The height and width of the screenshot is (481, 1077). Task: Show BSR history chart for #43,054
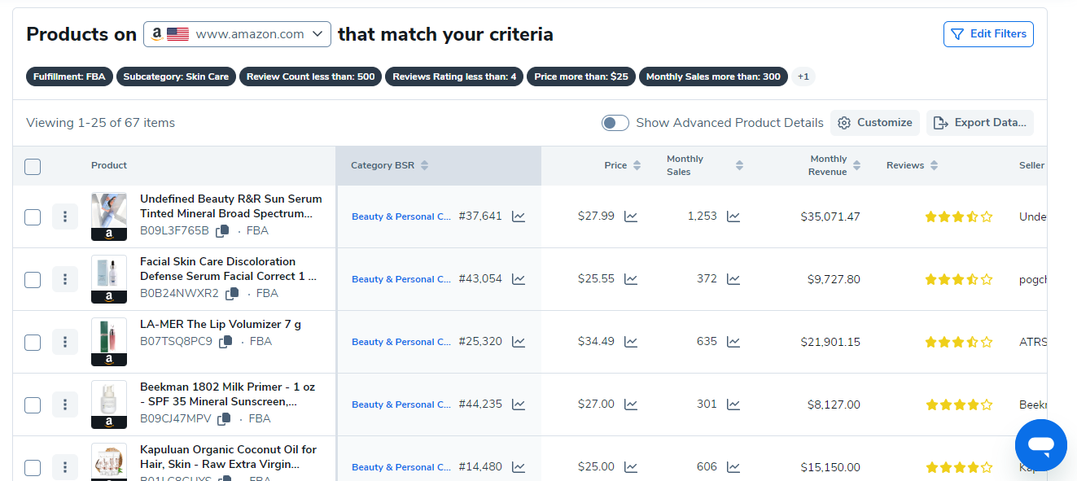tap(519, 279)
